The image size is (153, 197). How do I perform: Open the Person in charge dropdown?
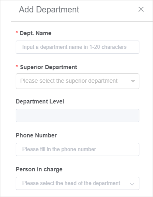[78, 183]
